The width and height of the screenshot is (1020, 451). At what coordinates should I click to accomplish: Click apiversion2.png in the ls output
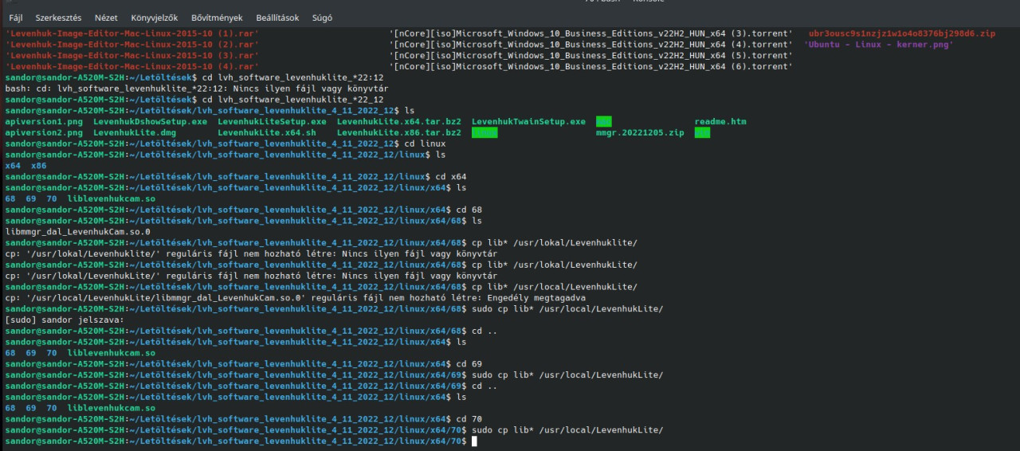pos(44,132)
